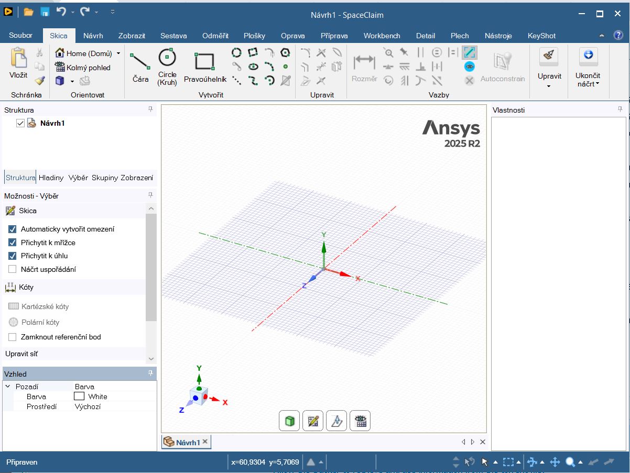Uncheck Automaticky vytvořit omezení
This screenshot has height=473, width=630.
click(x=13, y=229)
